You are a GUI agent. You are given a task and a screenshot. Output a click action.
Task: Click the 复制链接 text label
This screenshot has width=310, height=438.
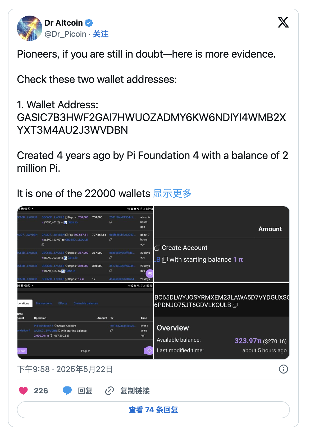(135, 390)
